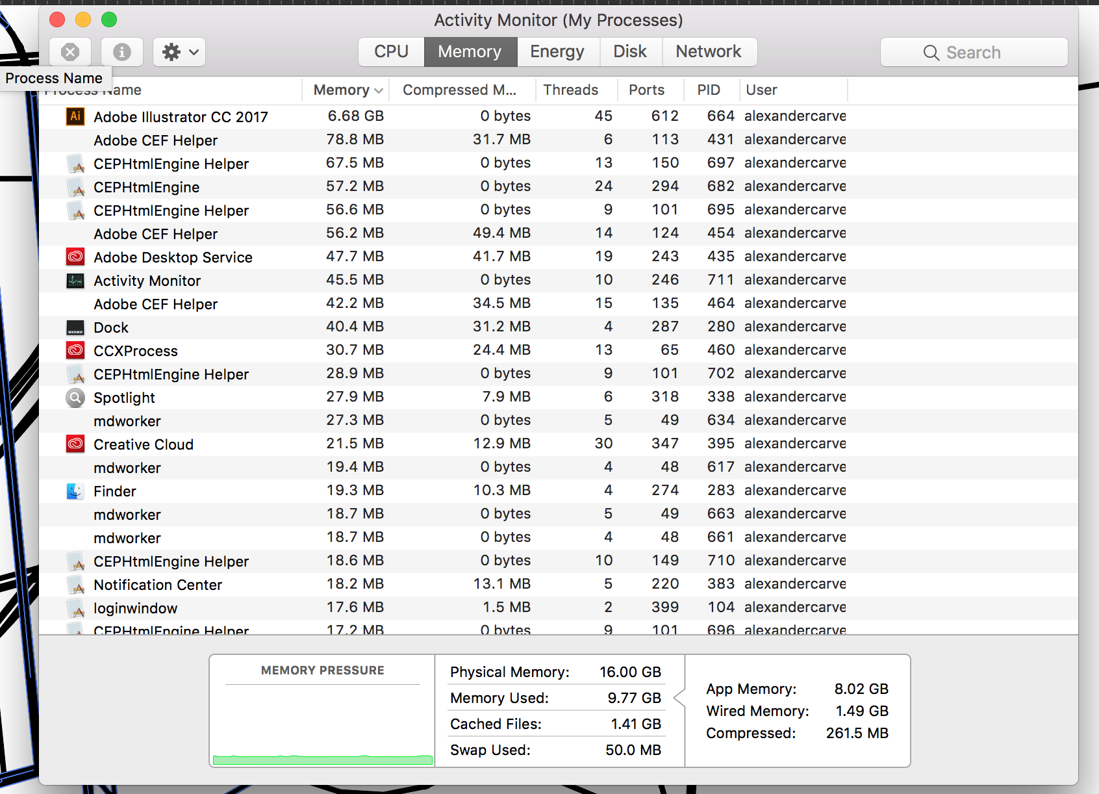
Task: Click the Cached Files 1.41 GB value
Action: coord(636,724)
